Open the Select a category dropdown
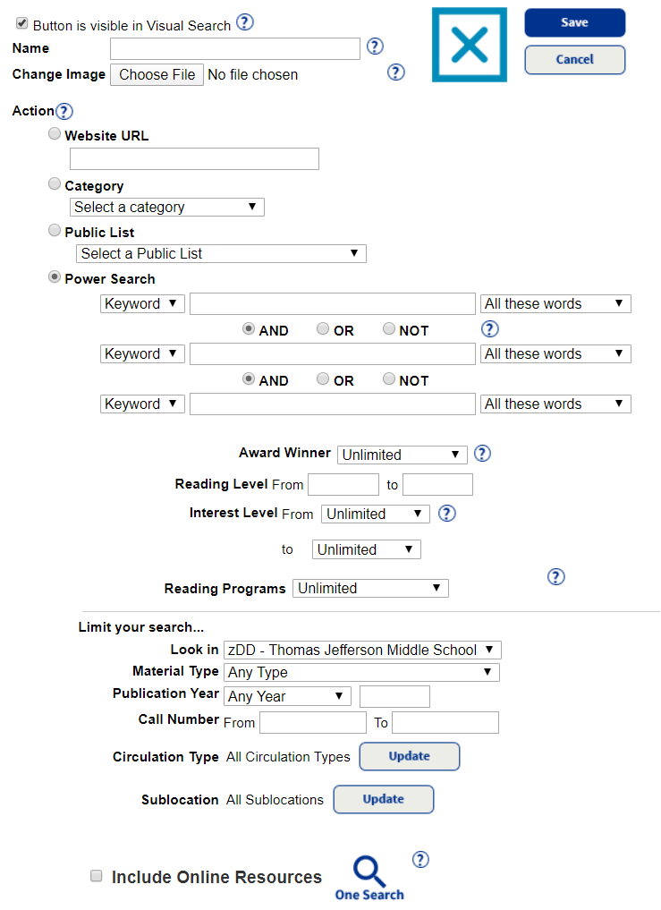 [167, 208]
